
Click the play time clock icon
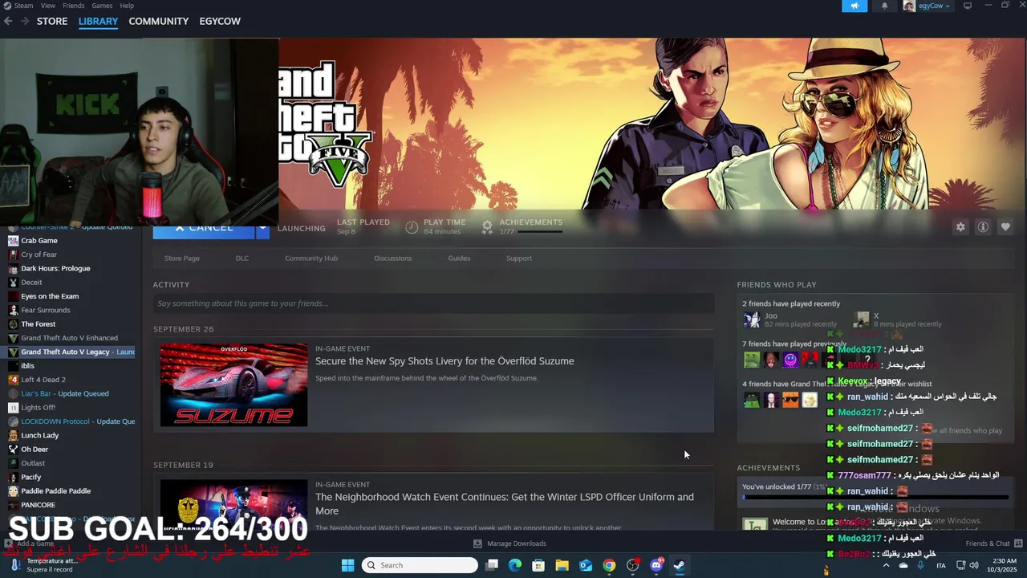412,227
